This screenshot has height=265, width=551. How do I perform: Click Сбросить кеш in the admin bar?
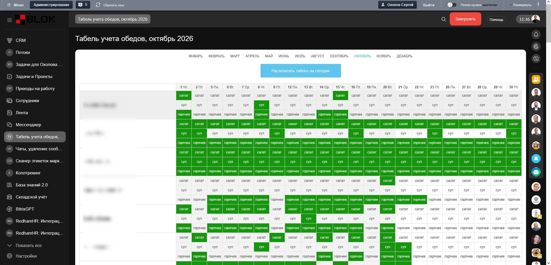point(110,5)
